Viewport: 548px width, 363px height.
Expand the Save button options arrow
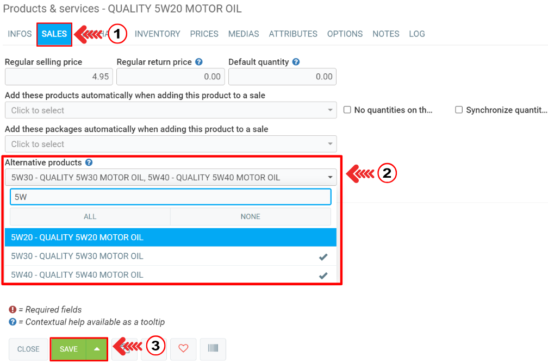pos(97,349)
